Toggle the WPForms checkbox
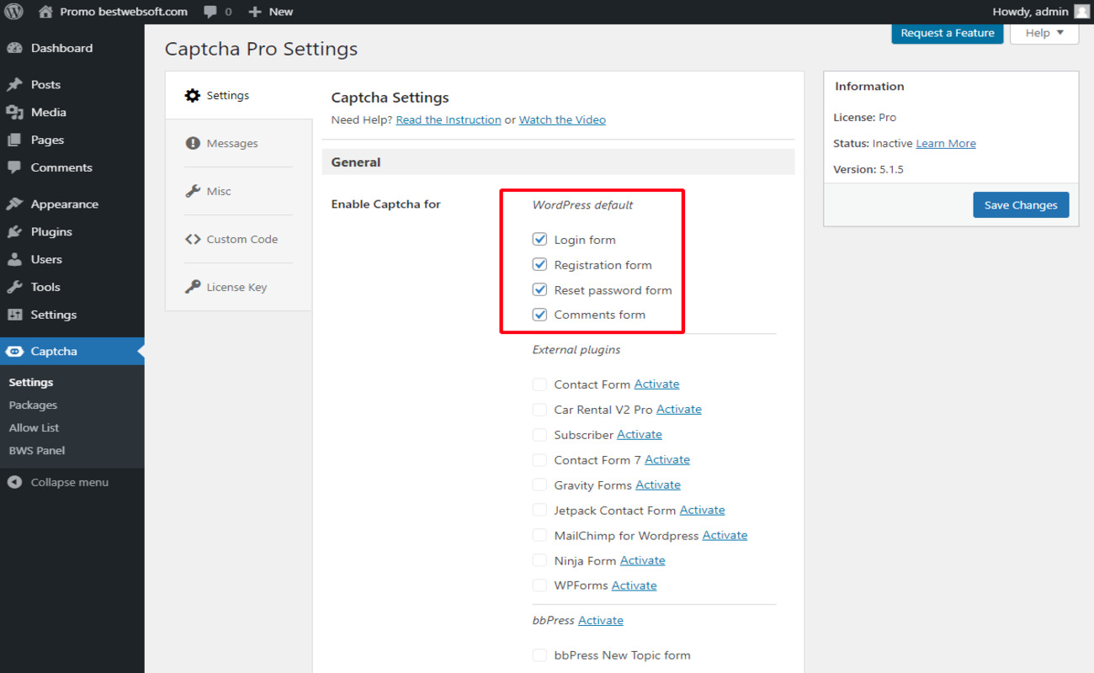 pos(539,586)
